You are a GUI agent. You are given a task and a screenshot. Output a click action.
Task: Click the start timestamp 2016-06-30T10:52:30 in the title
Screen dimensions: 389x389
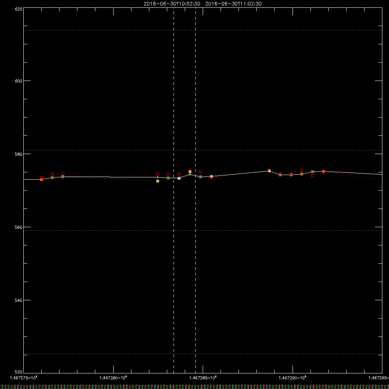(x=172, y=4)
